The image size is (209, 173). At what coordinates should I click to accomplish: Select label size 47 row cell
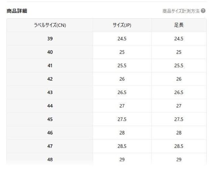click(50, 147)
